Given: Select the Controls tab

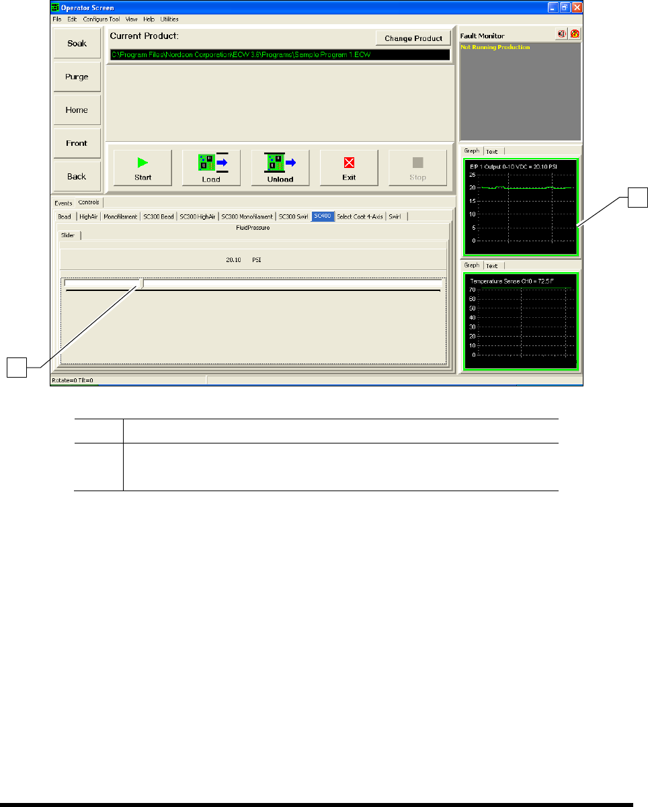Looking at the screenshot, I should [89, 202].
